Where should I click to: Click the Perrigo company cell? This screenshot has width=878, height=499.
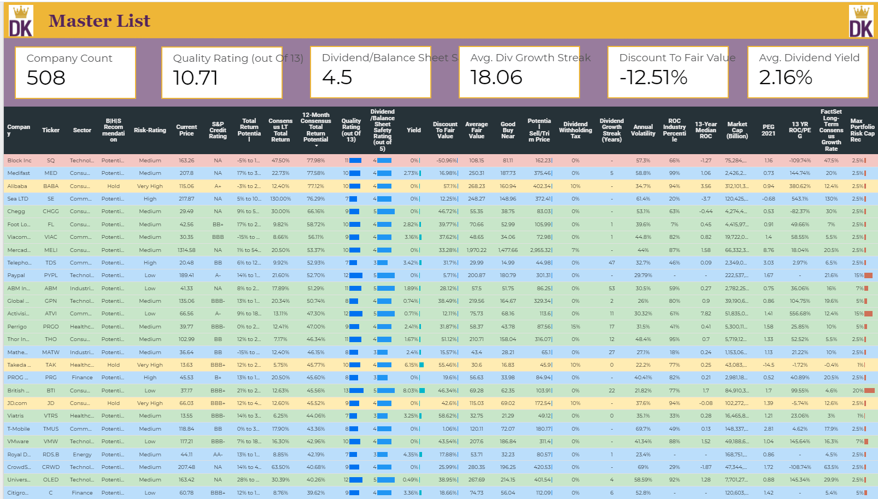pyautogui.click(x=17, y=327)
